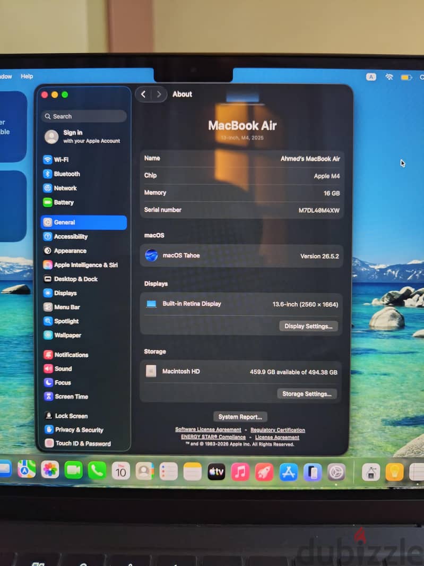Select Lock Screen in sidebar
This screenshot has height=566, width=424.
coord(84,416)
